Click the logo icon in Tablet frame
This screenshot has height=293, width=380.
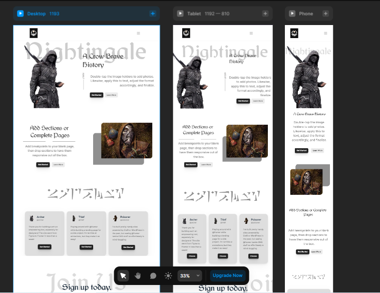(186, 33)
